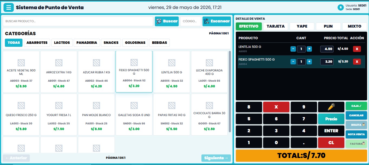
Task: Click the LA001 Stock 66 text
Action: (x=209, y=81)
